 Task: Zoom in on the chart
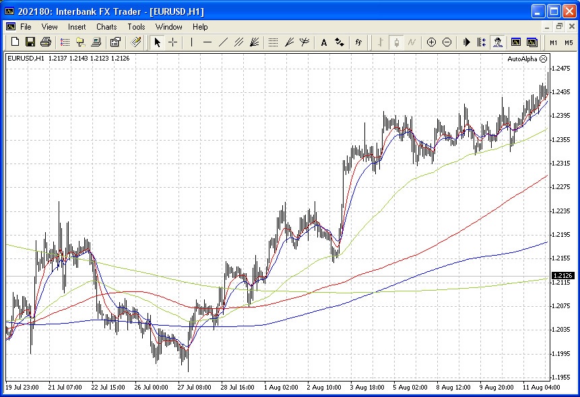pos(431,42)
